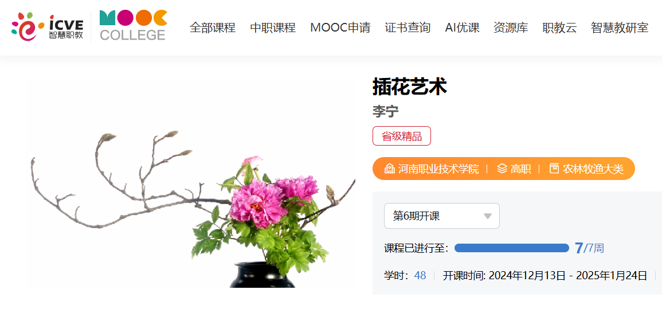Click the book icon beside 农林牧渔大类
This screenshot has width=662, height=309.
[x=554, y=169]
